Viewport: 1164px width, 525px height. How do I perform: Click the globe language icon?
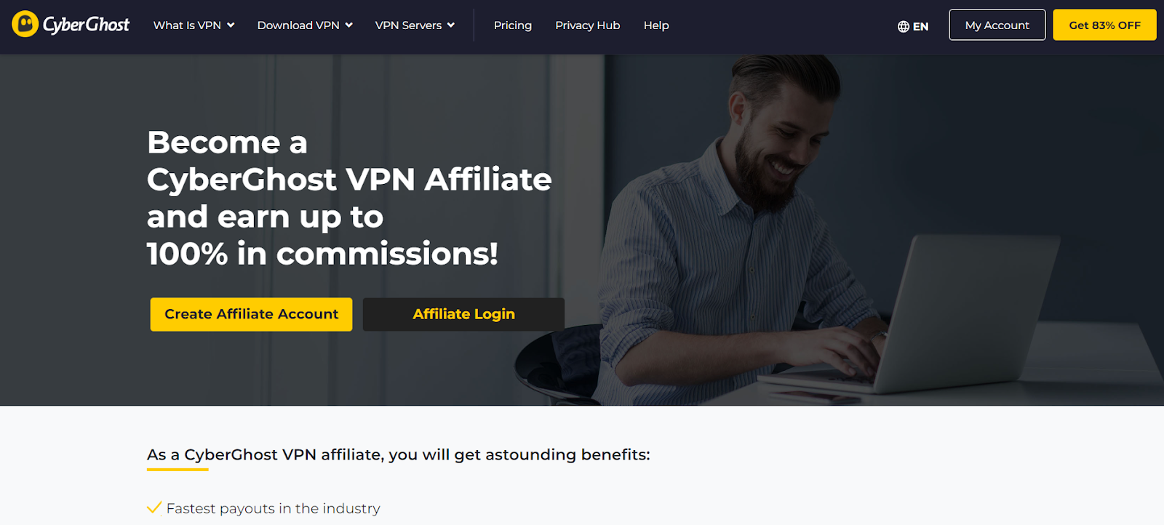(x=903, y=26)
